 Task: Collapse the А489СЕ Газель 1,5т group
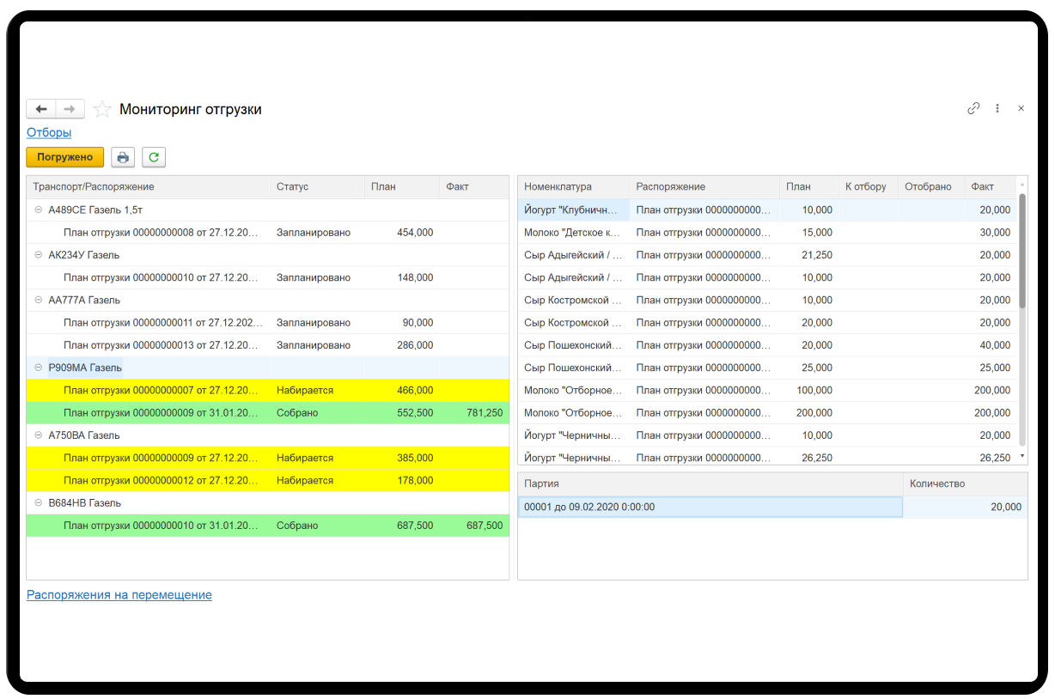click(38, 210)
